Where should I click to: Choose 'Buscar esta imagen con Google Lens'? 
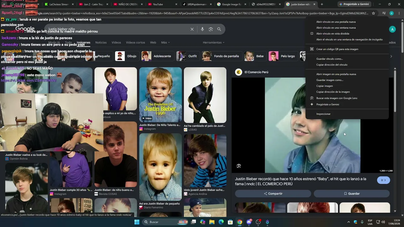click(347, 98)
